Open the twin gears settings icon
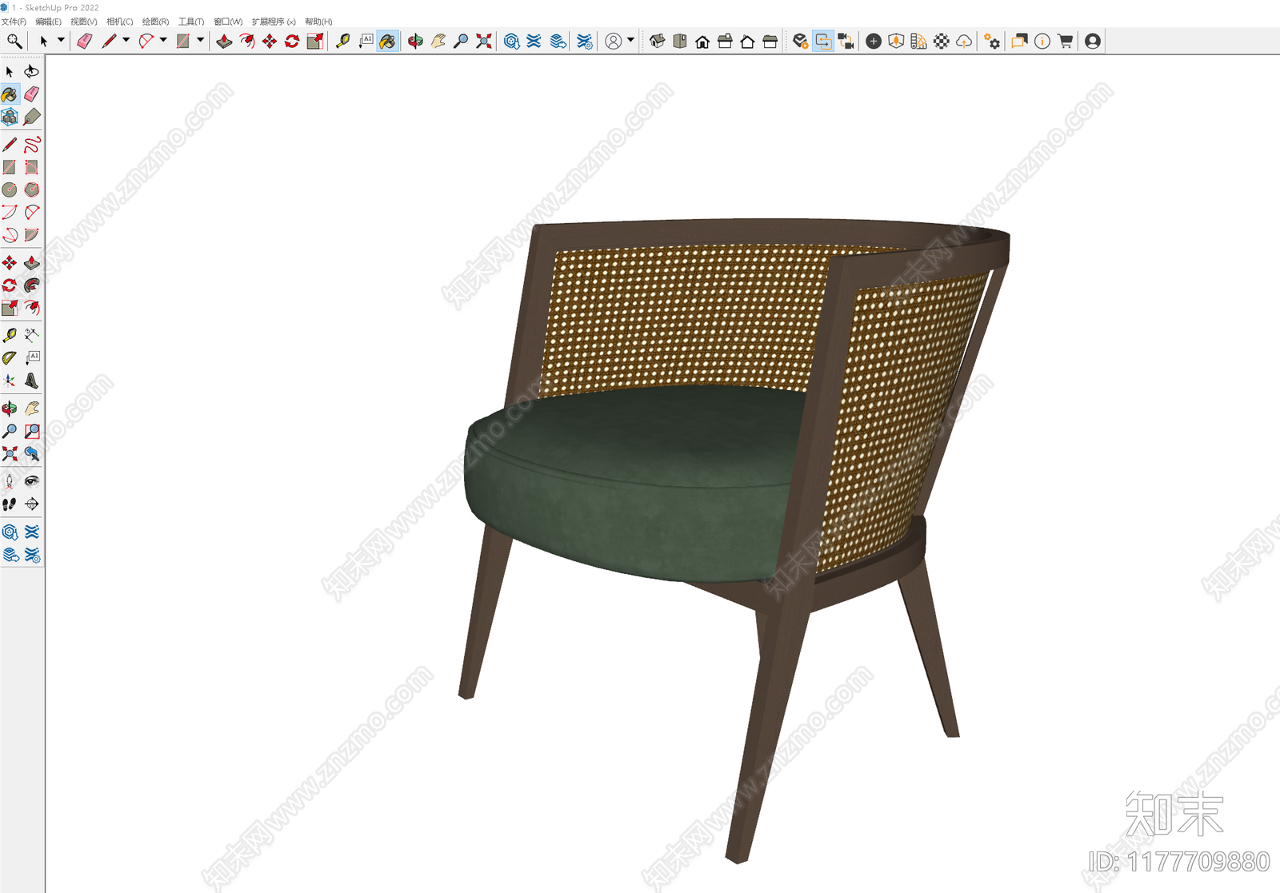Screen dimensions: 1280x893 [x=992, y=41]
